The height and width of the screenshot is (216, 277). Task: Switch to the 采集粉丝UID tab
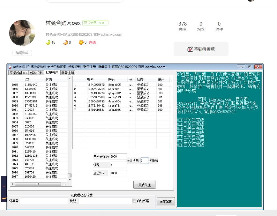18,73
